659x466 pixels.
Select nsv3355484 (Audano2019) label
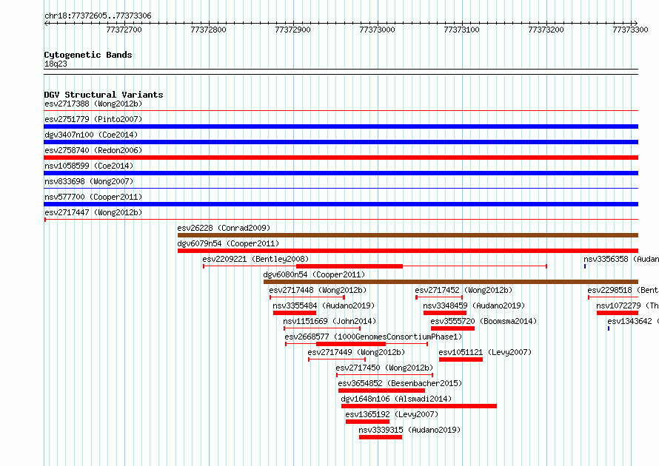coord(324,305)
